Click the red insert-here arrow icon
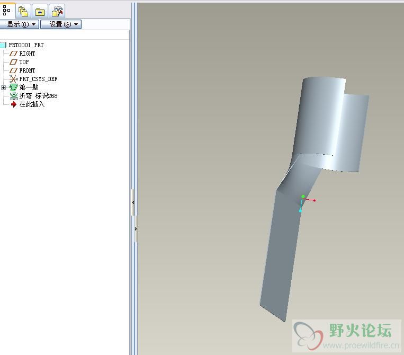404x355 pixels. tap(14, 104)
